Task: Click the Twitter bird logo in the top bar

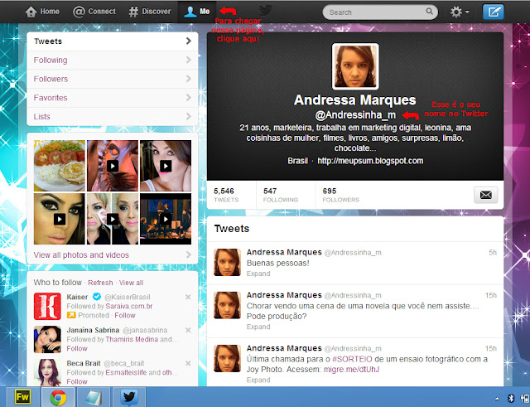Action: (265, 11)
